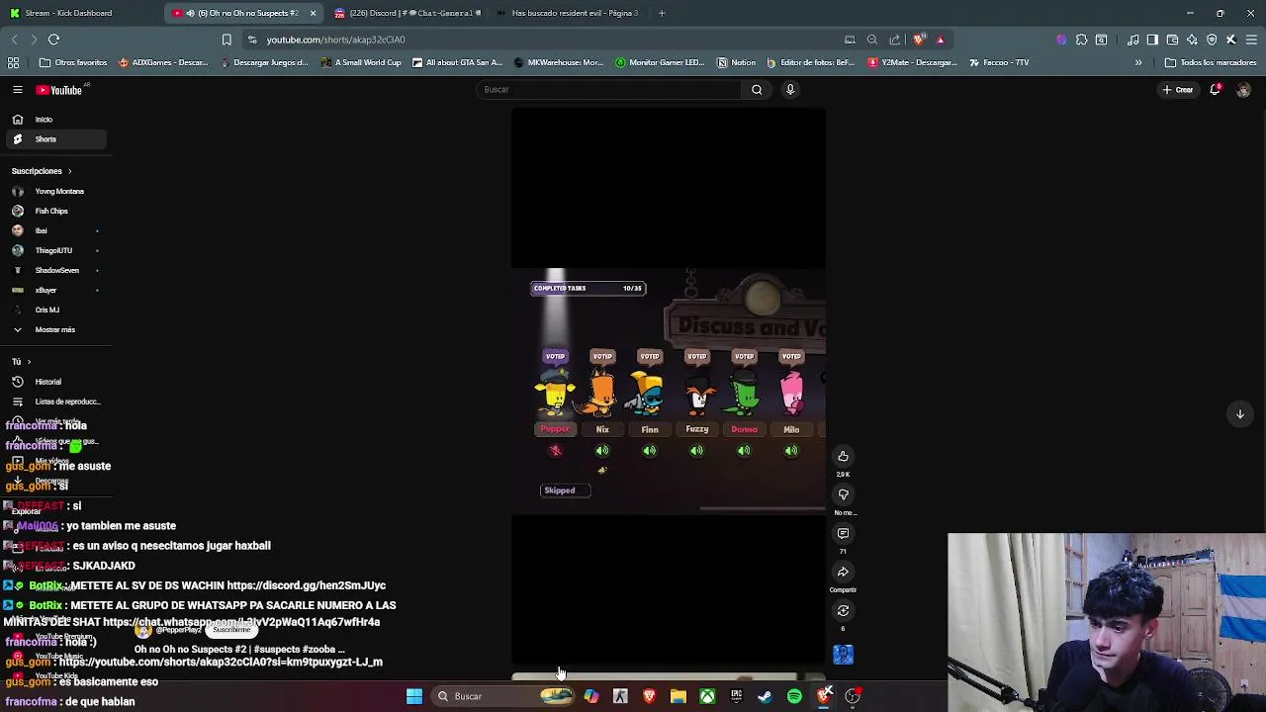Open Brave Shields icon in address bar
1266x712 pixels.
coord(919,40)
